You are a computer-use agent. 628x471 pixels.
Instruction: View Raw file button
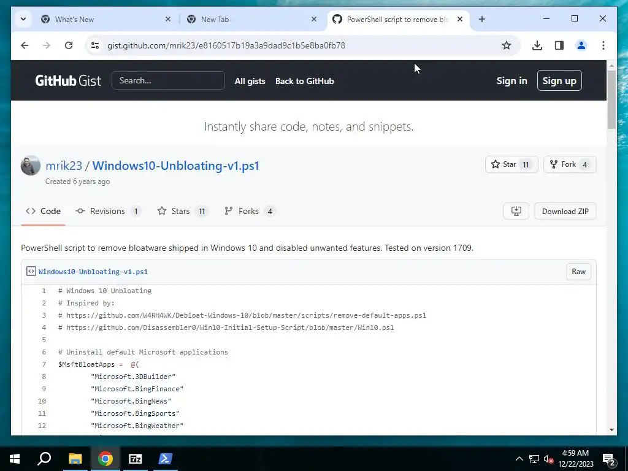578,272
